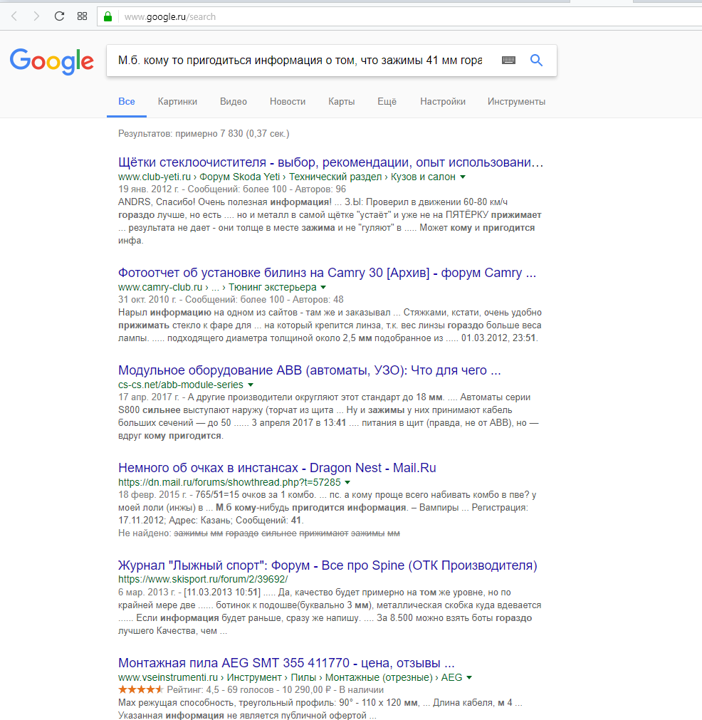Open the Ещё menu
Viewport: 702px width, 720px height.
tap(387, 102)
